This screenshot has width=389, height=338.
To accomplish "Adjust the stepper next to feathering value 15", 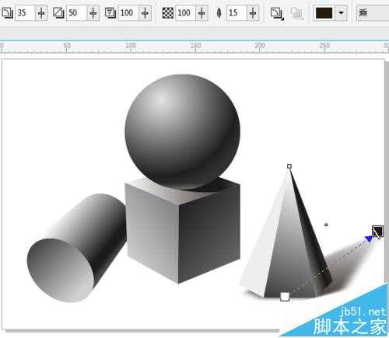I will 253,12.
